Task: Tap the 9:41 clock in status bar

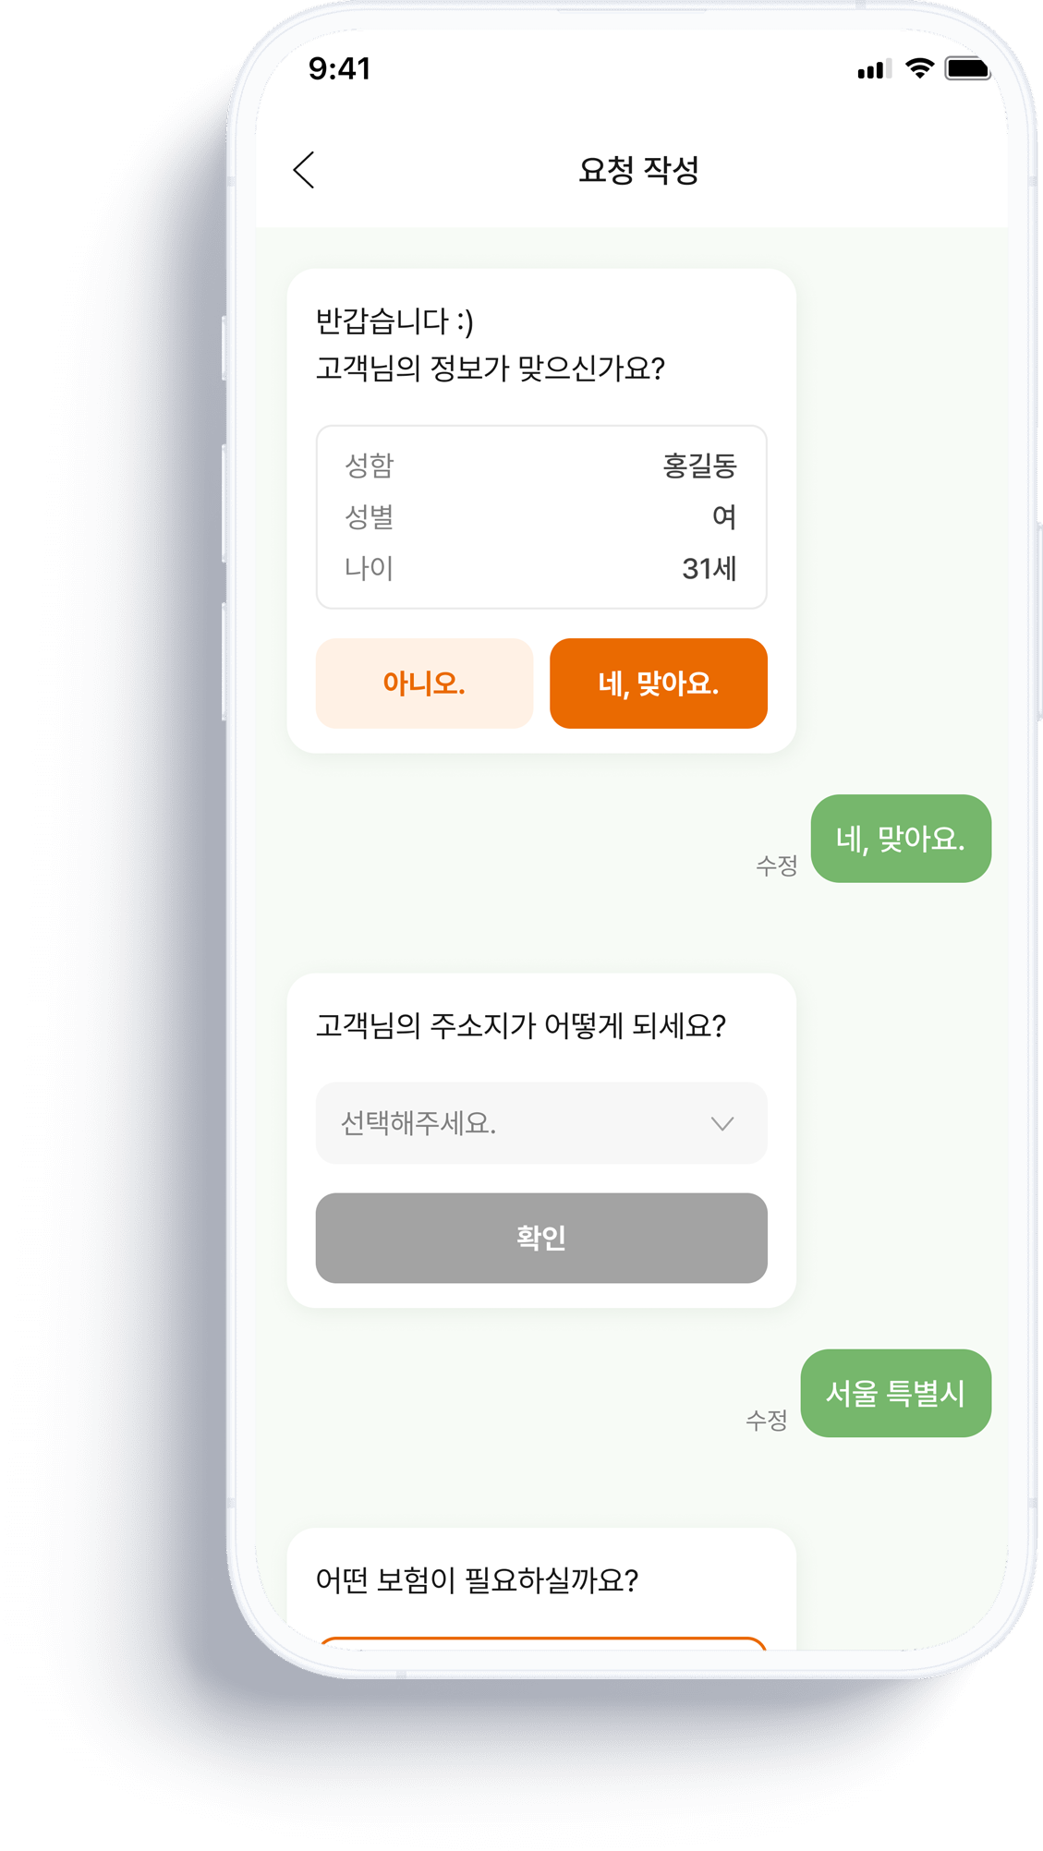Action: pyautogui.click(x=339, y=68)
